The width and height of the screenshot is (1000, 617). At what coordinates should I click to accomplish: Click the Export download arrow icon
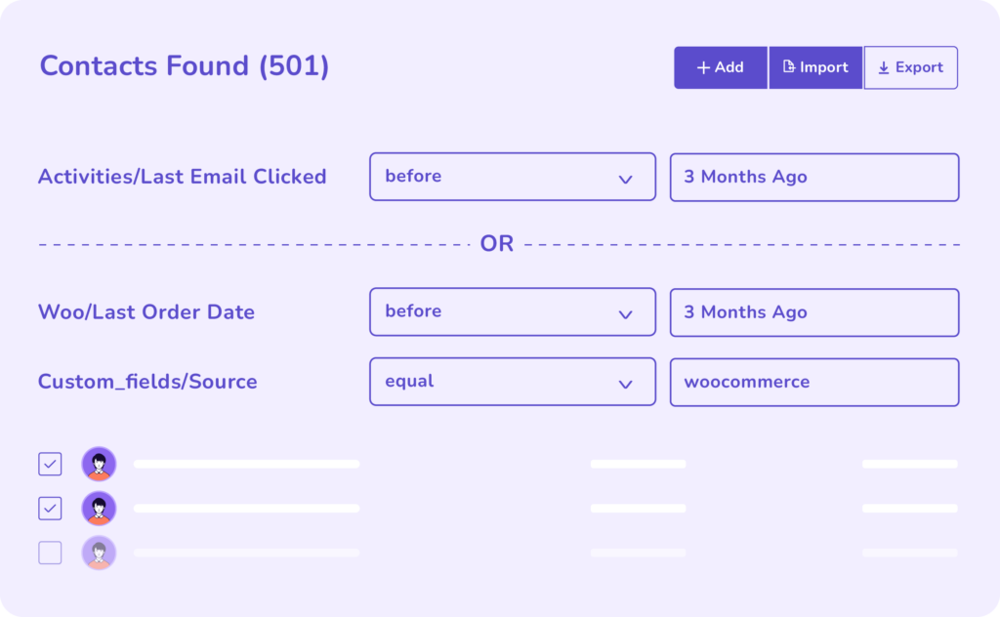[x=883, y=67]
